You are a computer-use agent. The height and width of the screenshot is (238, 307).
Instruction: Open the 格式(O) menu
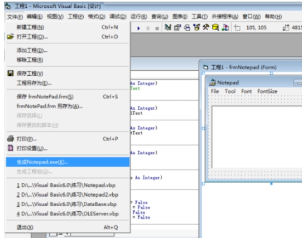(97, 17)
